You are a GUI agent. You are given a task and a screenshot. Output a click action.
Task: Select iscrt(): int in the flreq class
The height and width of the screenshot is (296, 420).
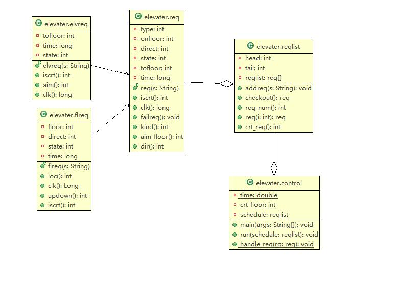point(61,205)
